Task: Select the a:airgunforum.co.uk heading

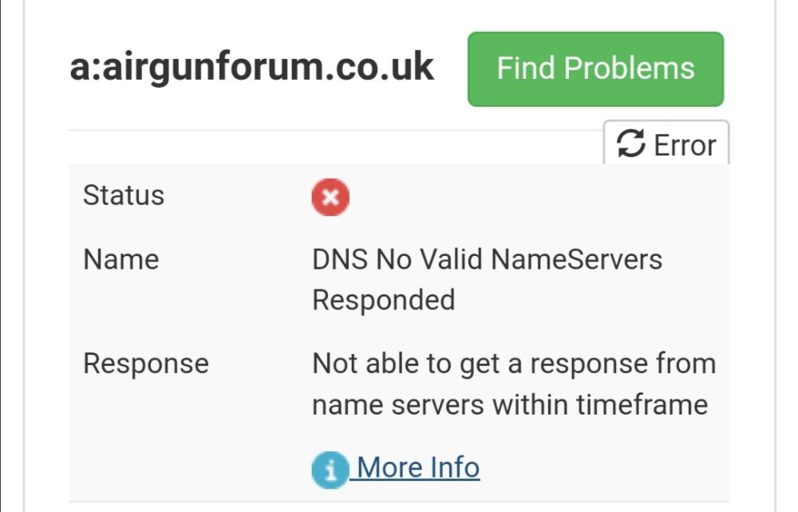Action: click(252, 67)
